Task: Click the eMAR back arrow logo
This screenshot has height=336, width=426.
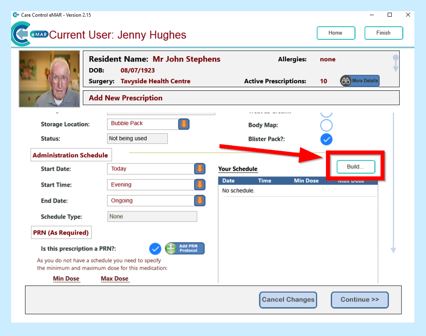Action: [x=21, y=34]
